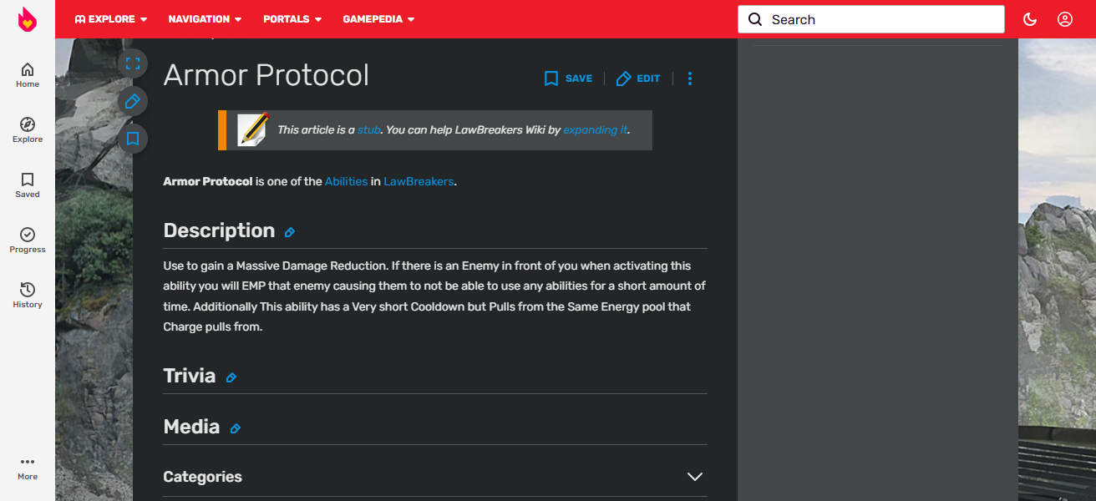Click the stub notice pencil image
This screenshot has width=1096, height=501.
point(253,129)
